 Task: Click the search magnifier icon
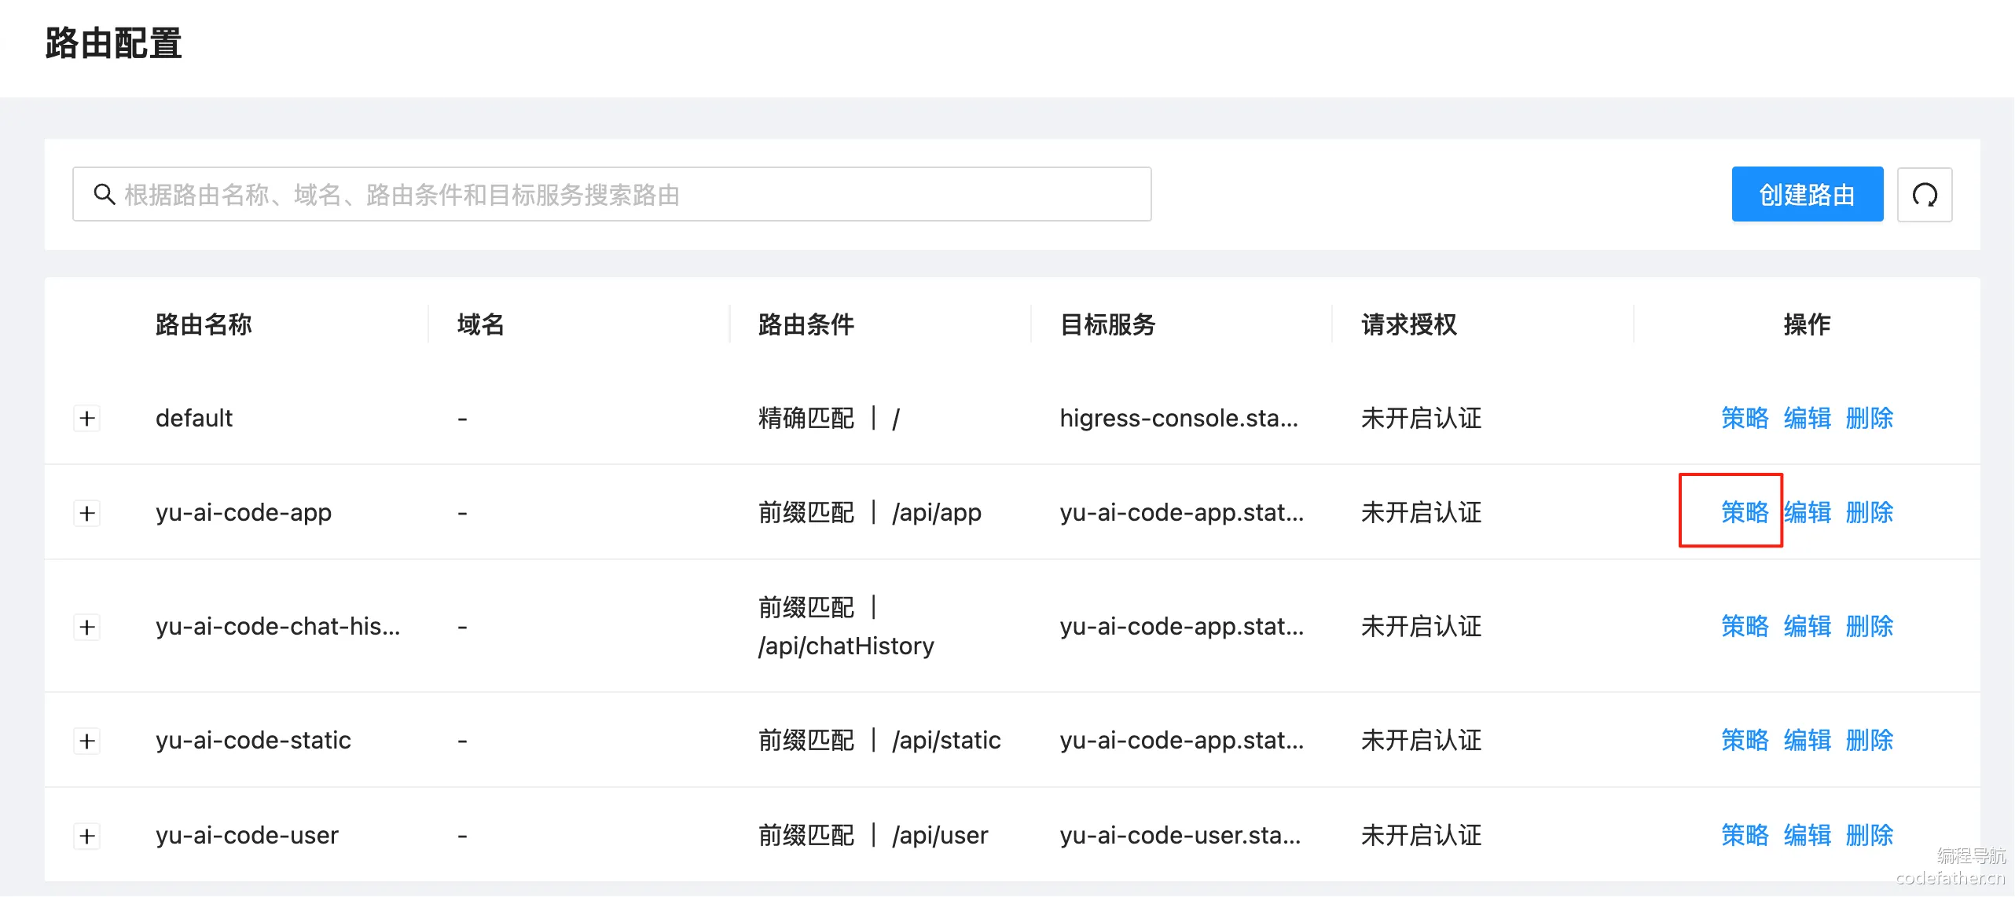(105, 194)
